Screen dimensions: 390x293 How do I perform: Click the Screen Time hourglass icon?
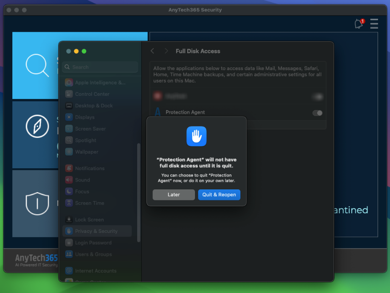[x=69, y=203]
